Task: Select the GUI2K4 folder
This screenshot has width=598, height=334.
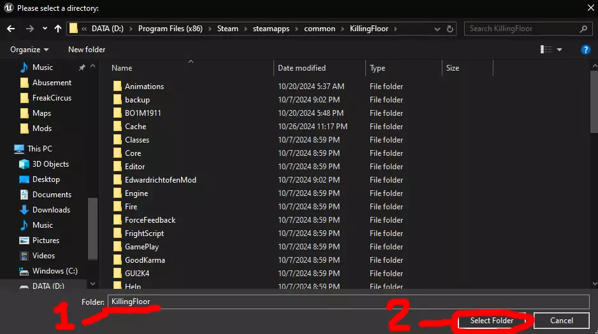Action: pyautogui.click(x=137, y=273)
